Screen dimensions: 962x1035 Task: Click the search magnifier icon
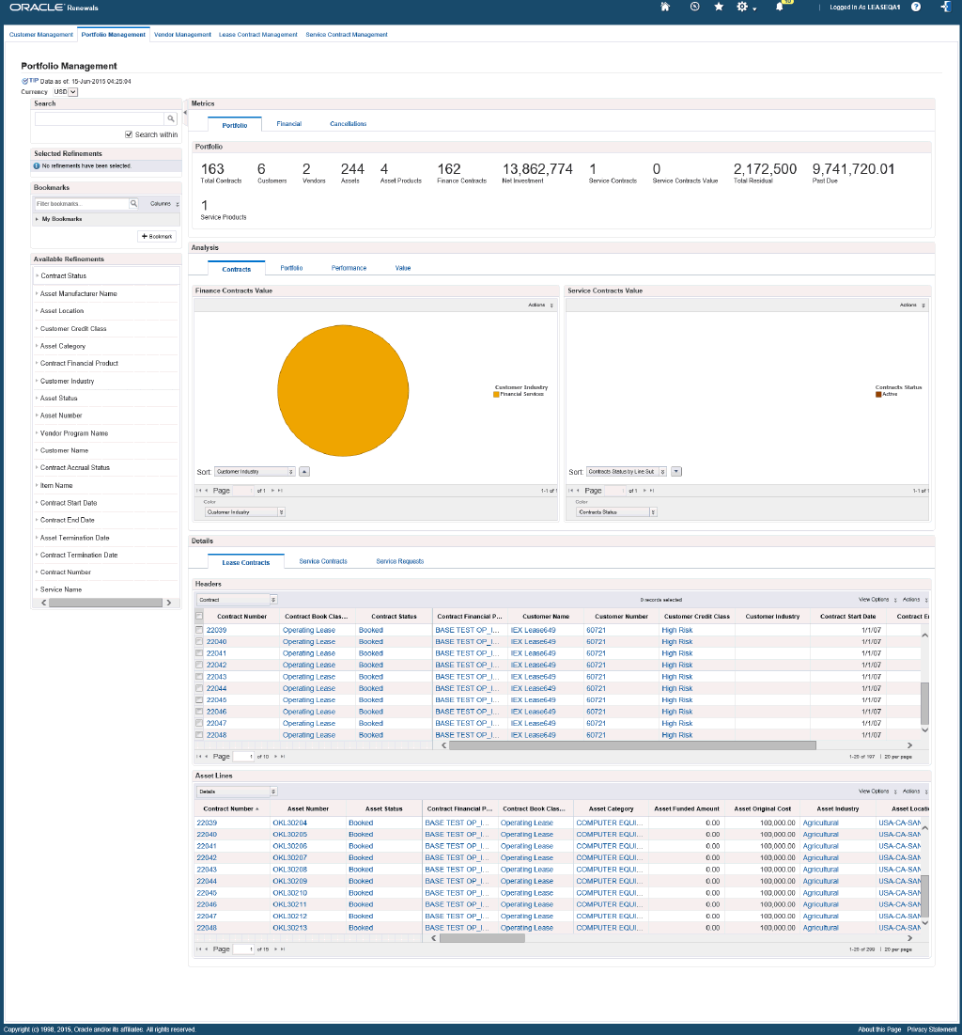[x=171, y=118]
